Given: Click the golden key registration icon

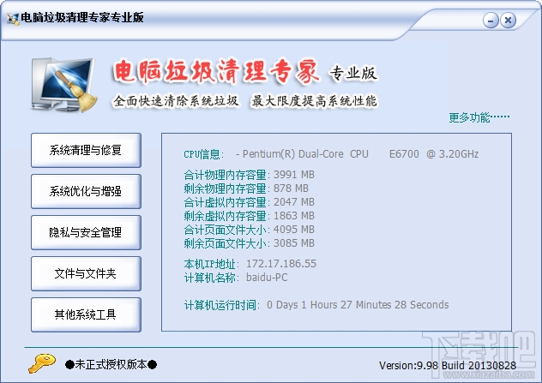Looking at the screenshot, I should (x=42, y=363).
